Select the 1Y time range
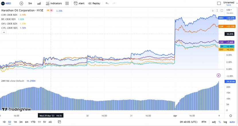 [39, 122]
